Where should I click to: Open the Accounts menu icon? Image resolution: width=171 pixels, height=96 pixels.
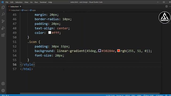click(3, 83)
